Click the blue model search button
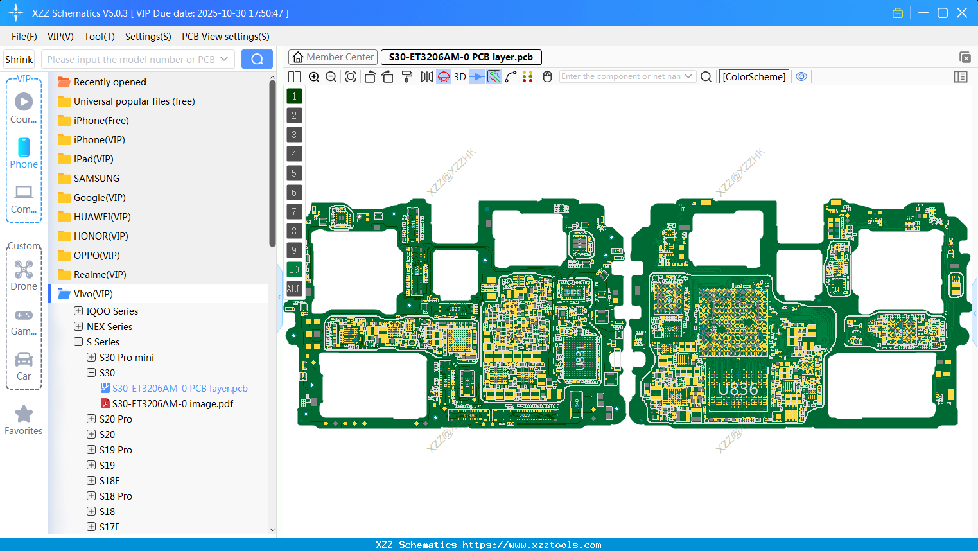The width and height of the screenshot is (978, 551). (257, 59)
